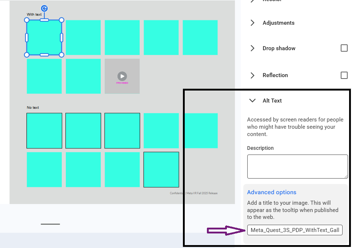Select the first square under the No text label

tap(44, 131)
